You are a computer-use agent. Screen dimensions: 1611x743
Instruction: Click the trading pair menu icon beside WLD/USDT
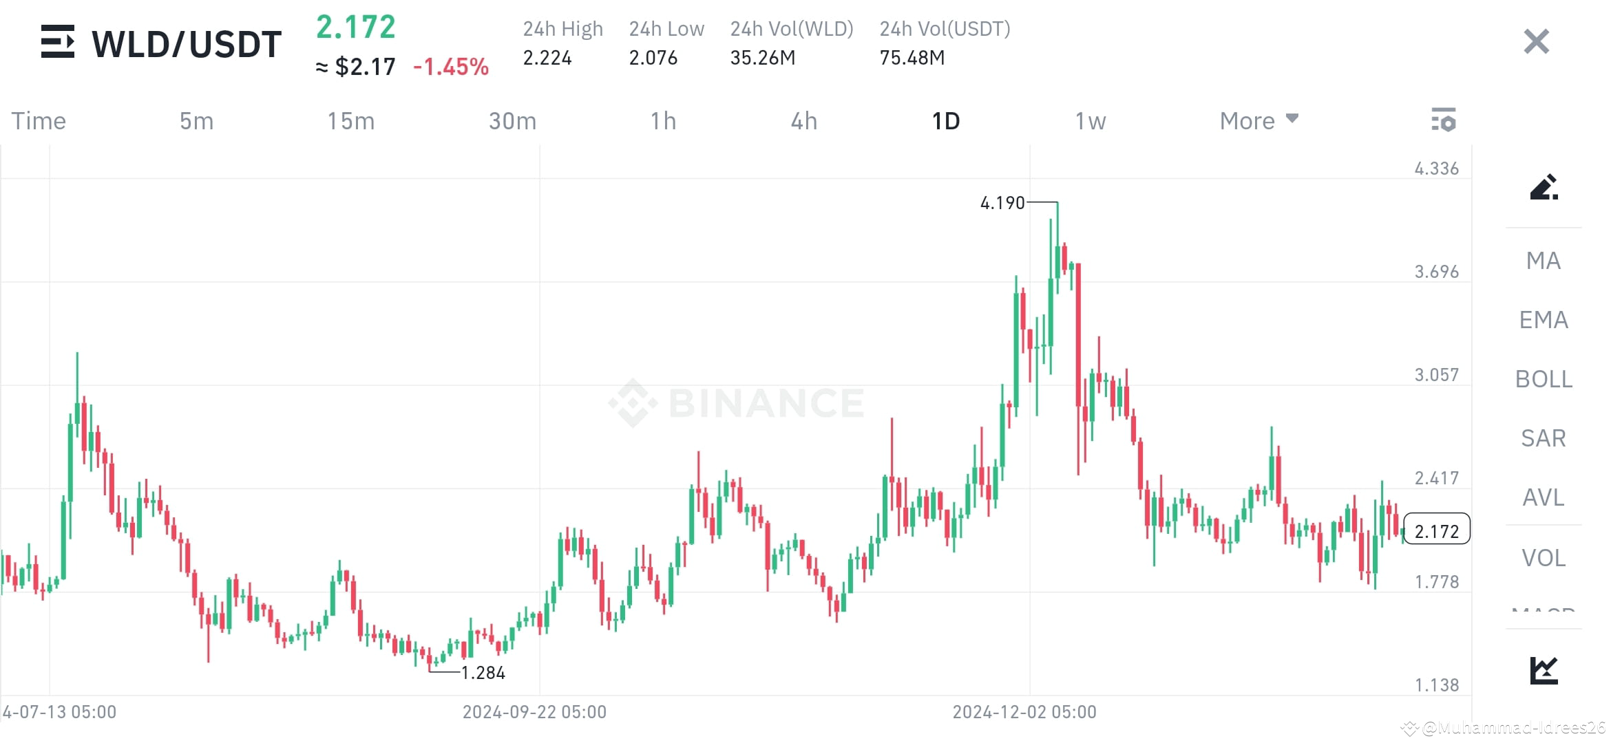(58, 43)
